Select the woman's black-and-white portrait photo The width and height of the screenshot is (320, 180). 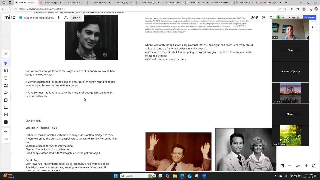(91, 37)
